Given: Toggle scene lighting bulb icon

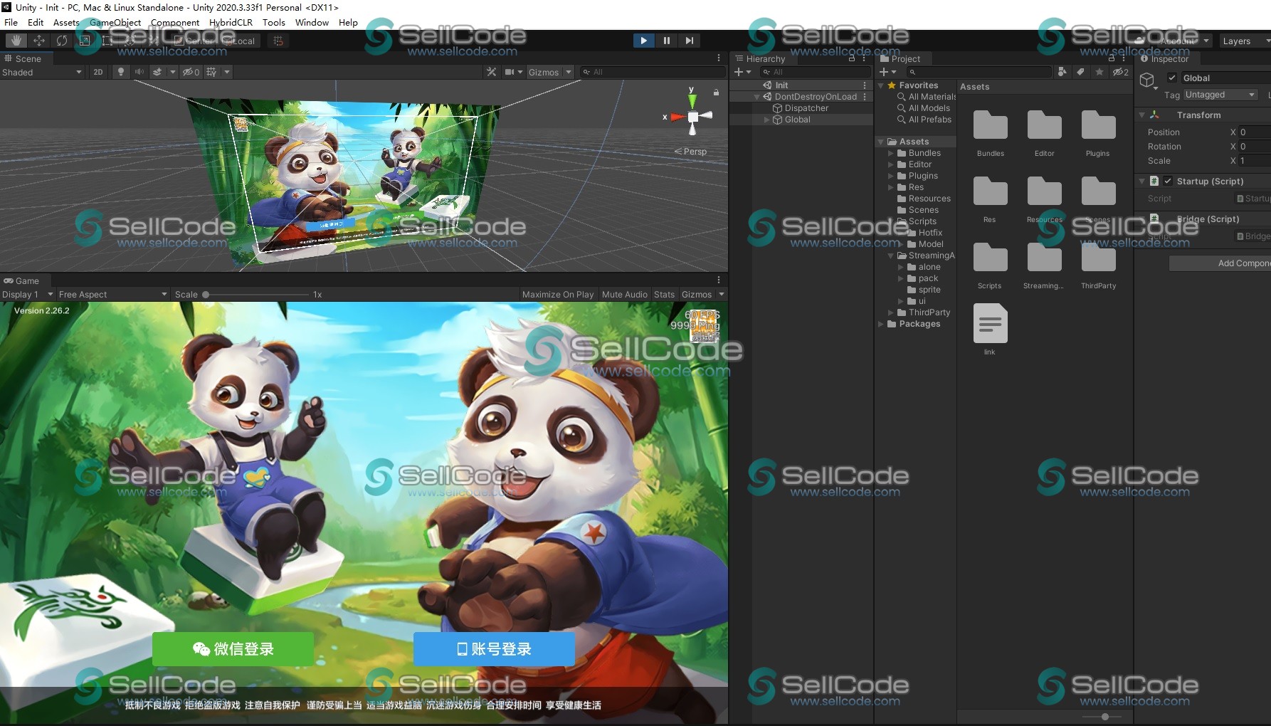Looking at the screenshot, I should pyautogui.click(x=121, y=72).
